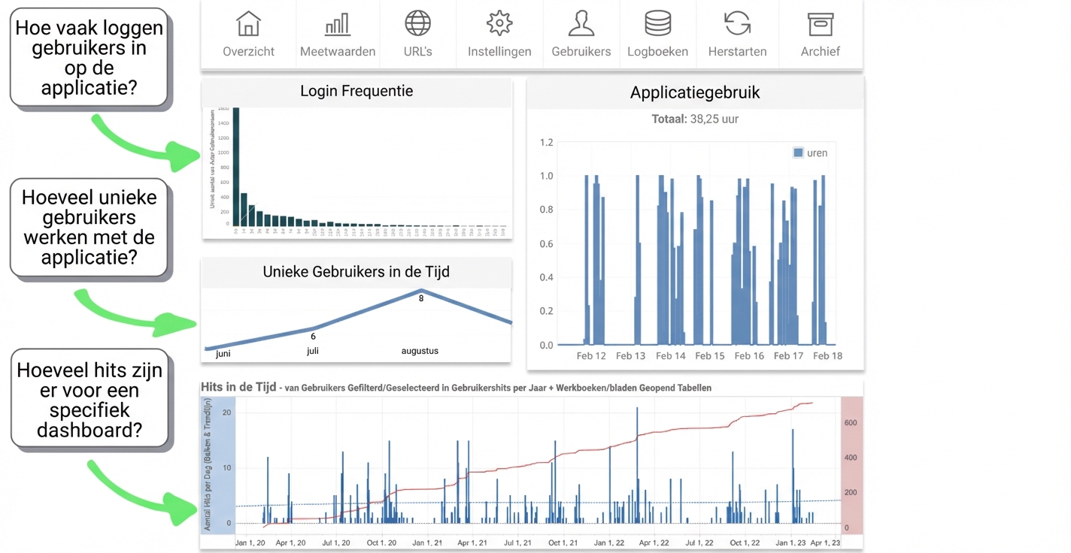This screenshot has width=1071, height=553.
Task: Click the Feb 18 axis label
Action: pyautogui.click(x=827, y=356)
